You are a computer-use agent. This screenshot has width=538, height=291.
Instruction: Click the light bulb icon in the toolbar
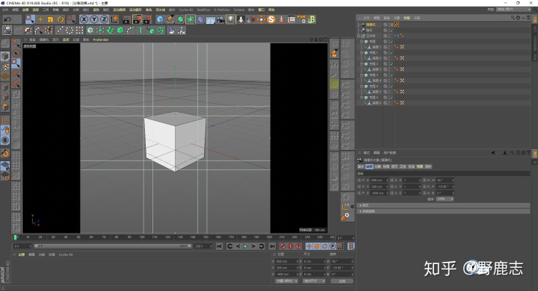231,19
